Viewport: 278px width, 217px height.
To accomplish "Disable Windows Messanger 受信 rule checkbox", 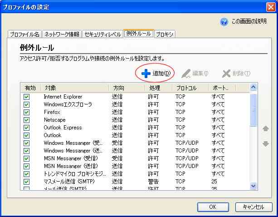I will 26,143.
